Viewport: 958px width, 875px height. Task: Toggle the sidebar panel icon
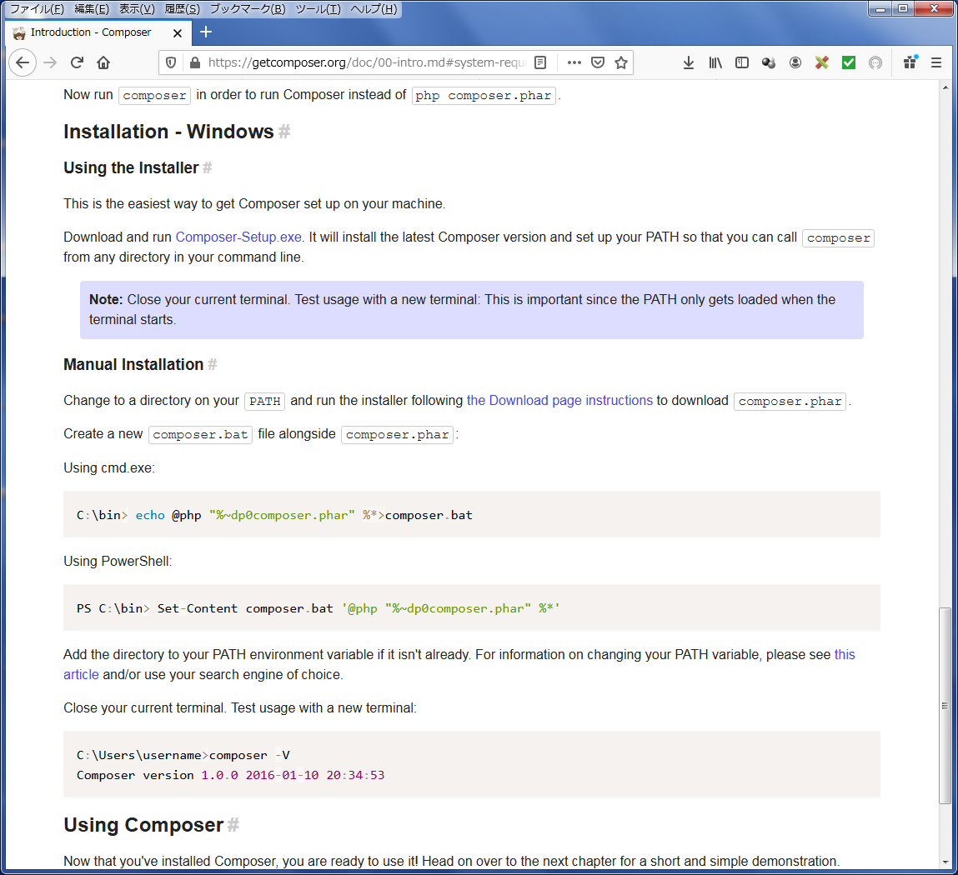(x=742, y=62)
